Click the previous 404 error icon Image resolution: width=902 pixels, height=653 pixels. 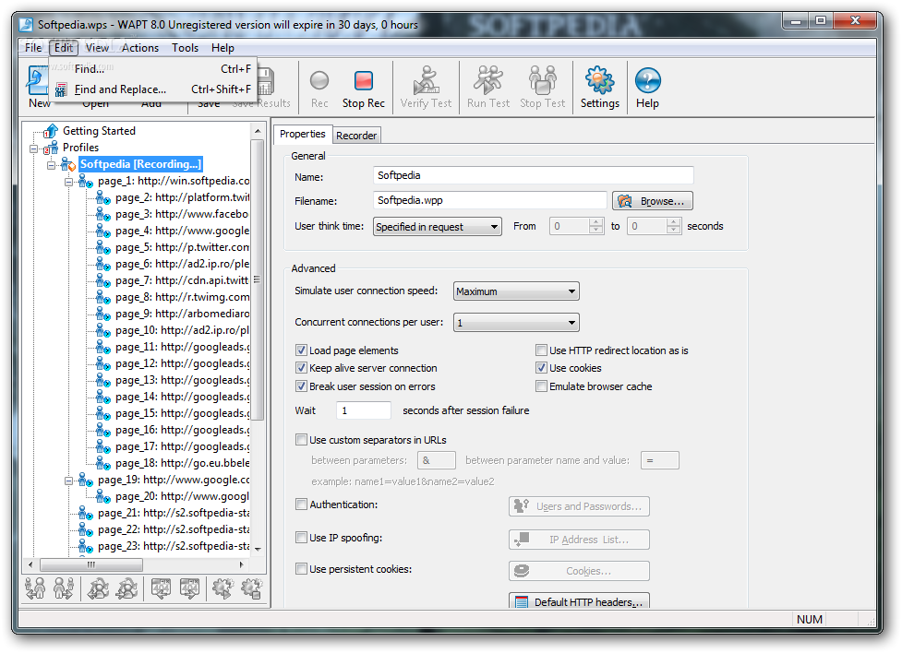[161, 588]
